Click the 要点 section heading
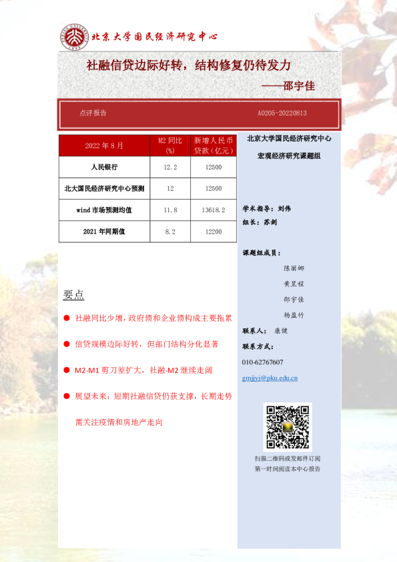Image resolution: width=397 pixels, height=562 pixels. pyautogui.click(x=73, y=294)
